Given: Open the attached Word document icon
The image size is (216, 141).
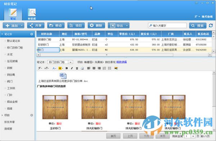Looking at the screenshot, I should pyautogui.click(x=63, y=76).
